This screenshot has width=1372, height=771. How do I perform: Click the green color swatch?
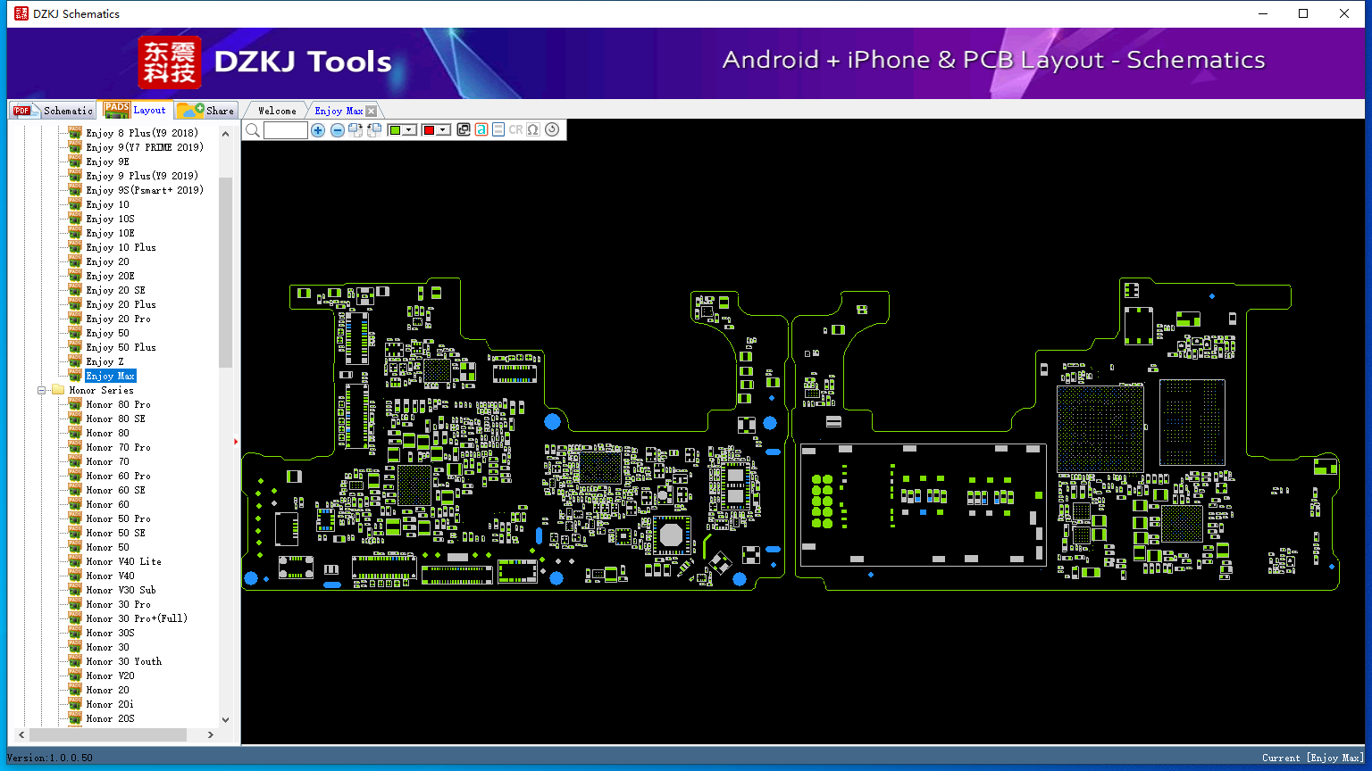[x=395, y=129]
